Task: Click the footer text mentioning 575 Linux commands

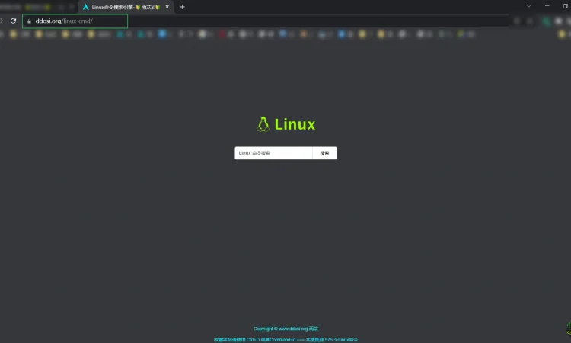Action: 285,340
